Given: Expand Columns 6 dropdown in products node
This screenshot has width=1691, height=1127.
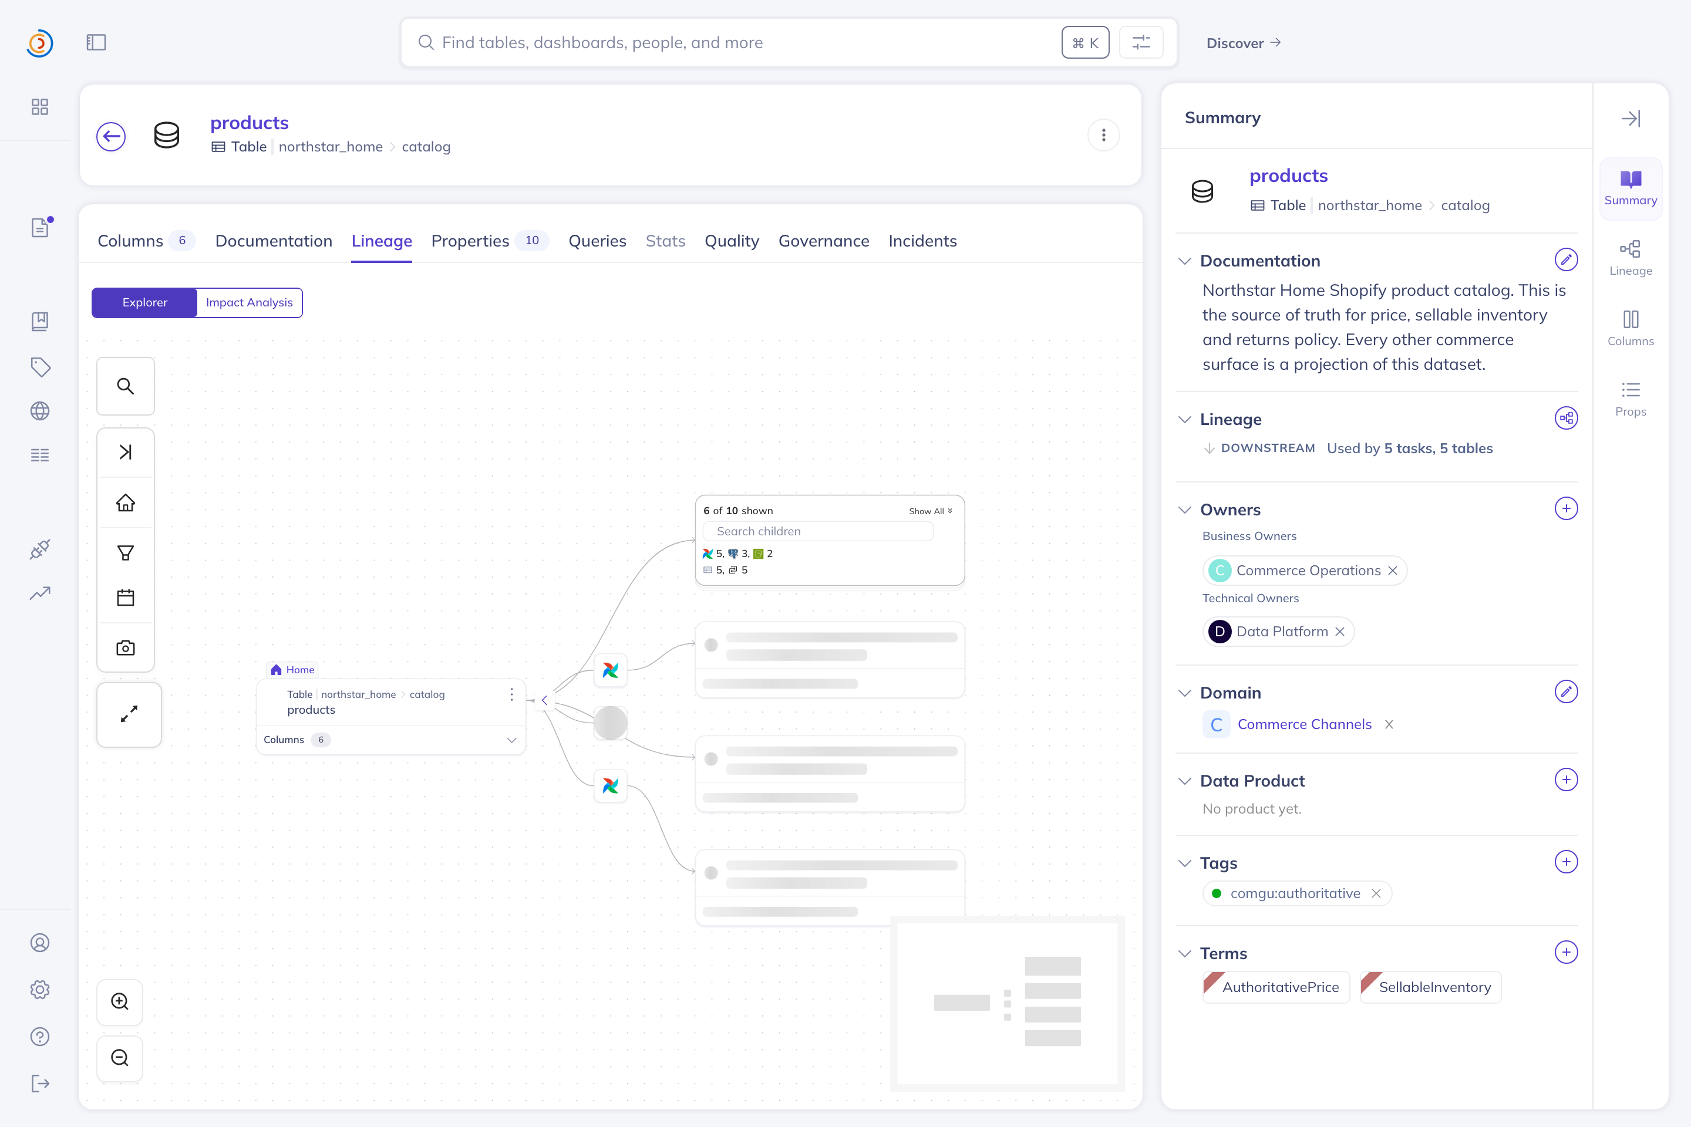Looking at the screenshot, I should (511, 740).
